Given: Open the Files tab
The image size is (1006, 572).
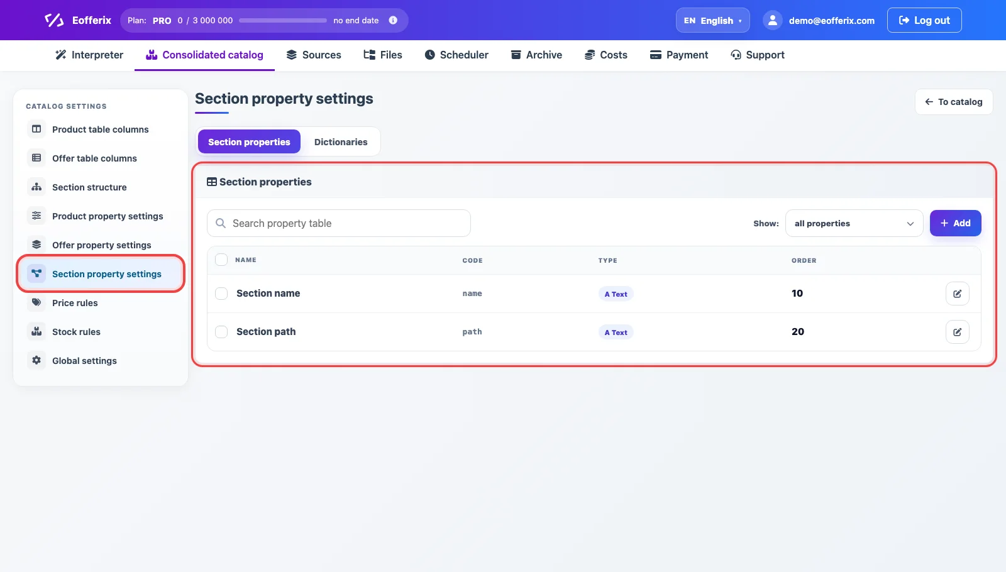Looking at the screenshot, I should [383, 55].
